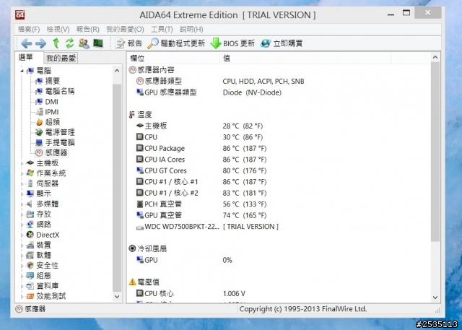Screen dimensions: 462x330
Task: Select 電源管理 in the tree
Action: pos(59,132)
